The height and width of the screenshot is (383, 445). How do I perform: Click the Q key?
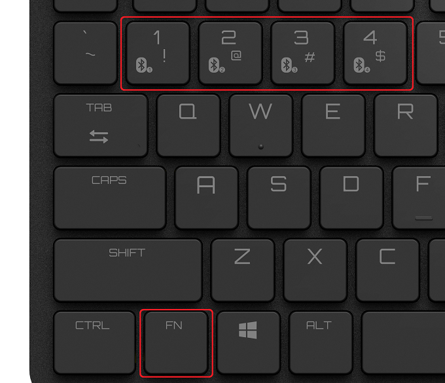point(188,126)
